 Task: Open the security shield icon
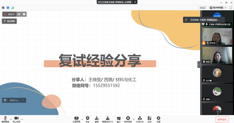tap(87, 118)
